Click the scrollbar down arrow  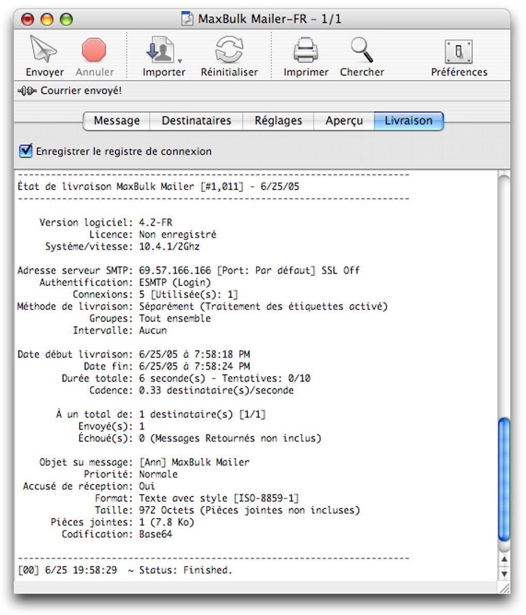click(x=504, y=573)
